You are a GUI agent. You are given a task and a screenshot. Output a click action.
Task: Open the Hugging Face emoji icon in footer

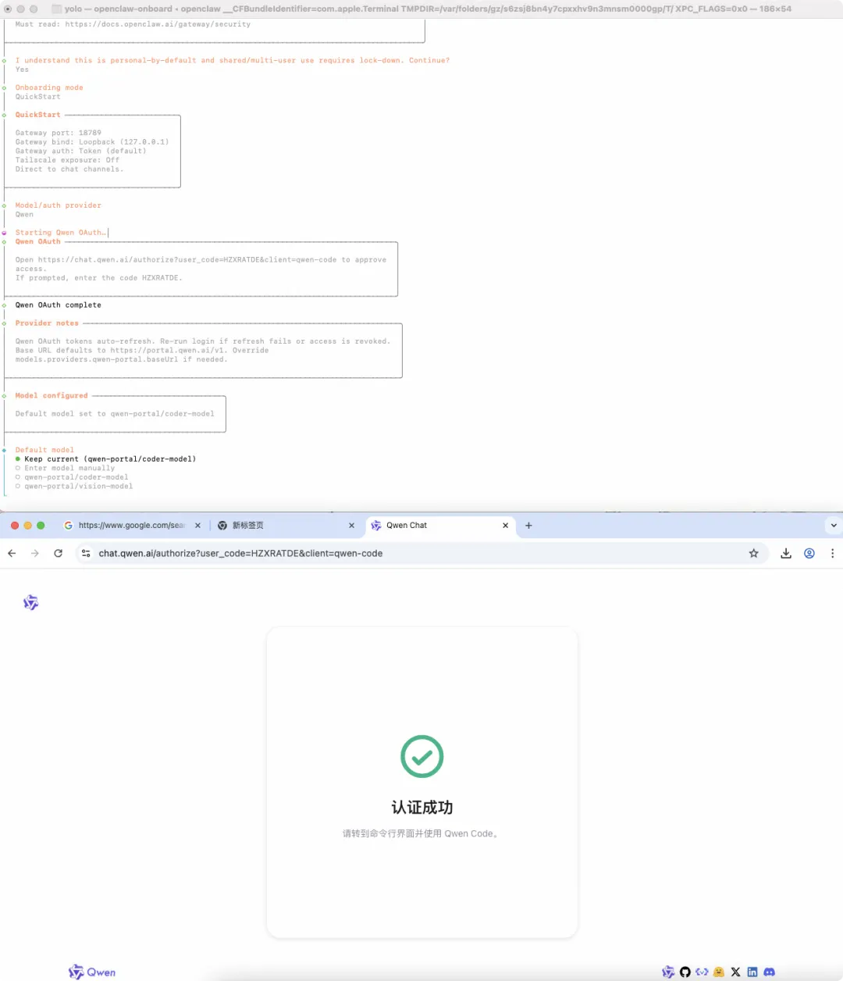tap(719, 972)
